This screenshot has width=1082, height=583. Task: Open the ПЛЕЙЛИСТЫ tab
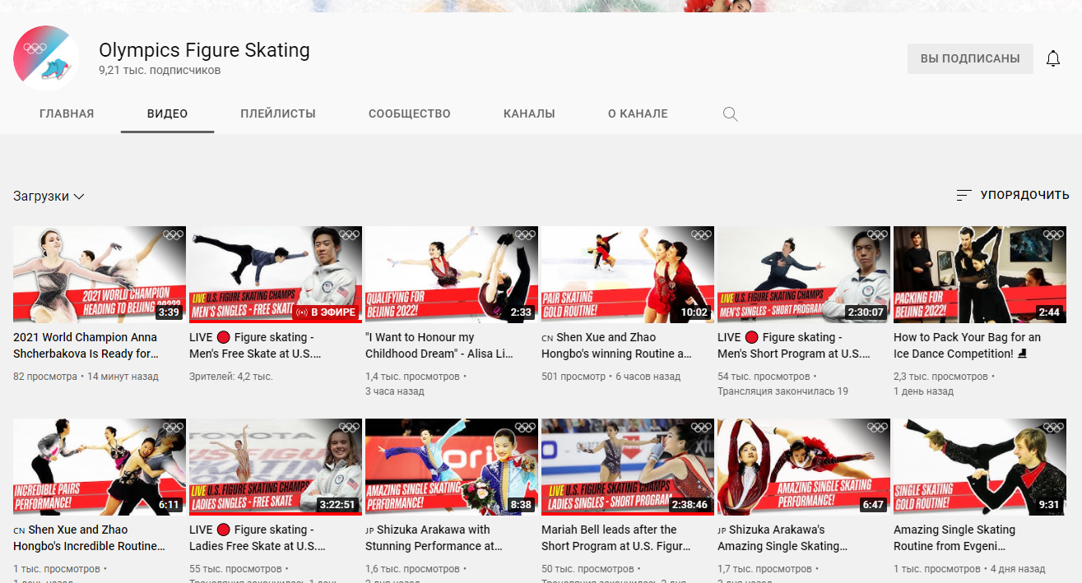[x=278, y=114]
